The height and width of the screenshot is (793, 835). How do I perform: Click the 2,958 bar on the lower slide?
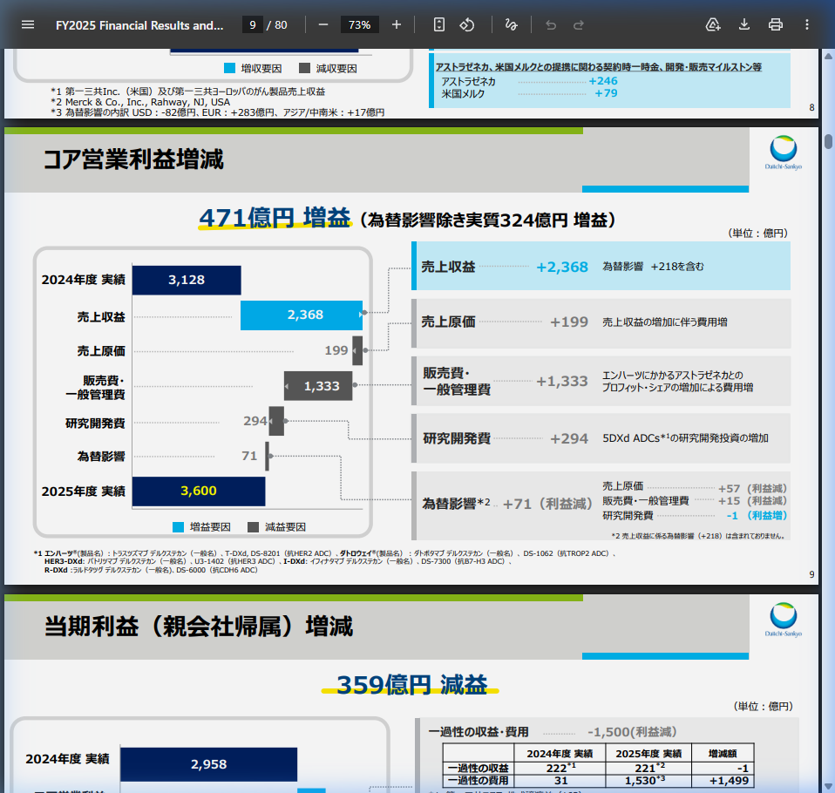(209, 764)
